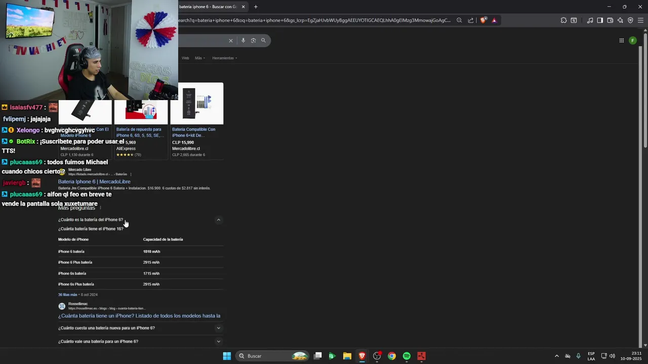This screenshot has height=364, width=648.
Task: Click the iPhone 6 Plus batería row
Action: [x=140, y=262]
